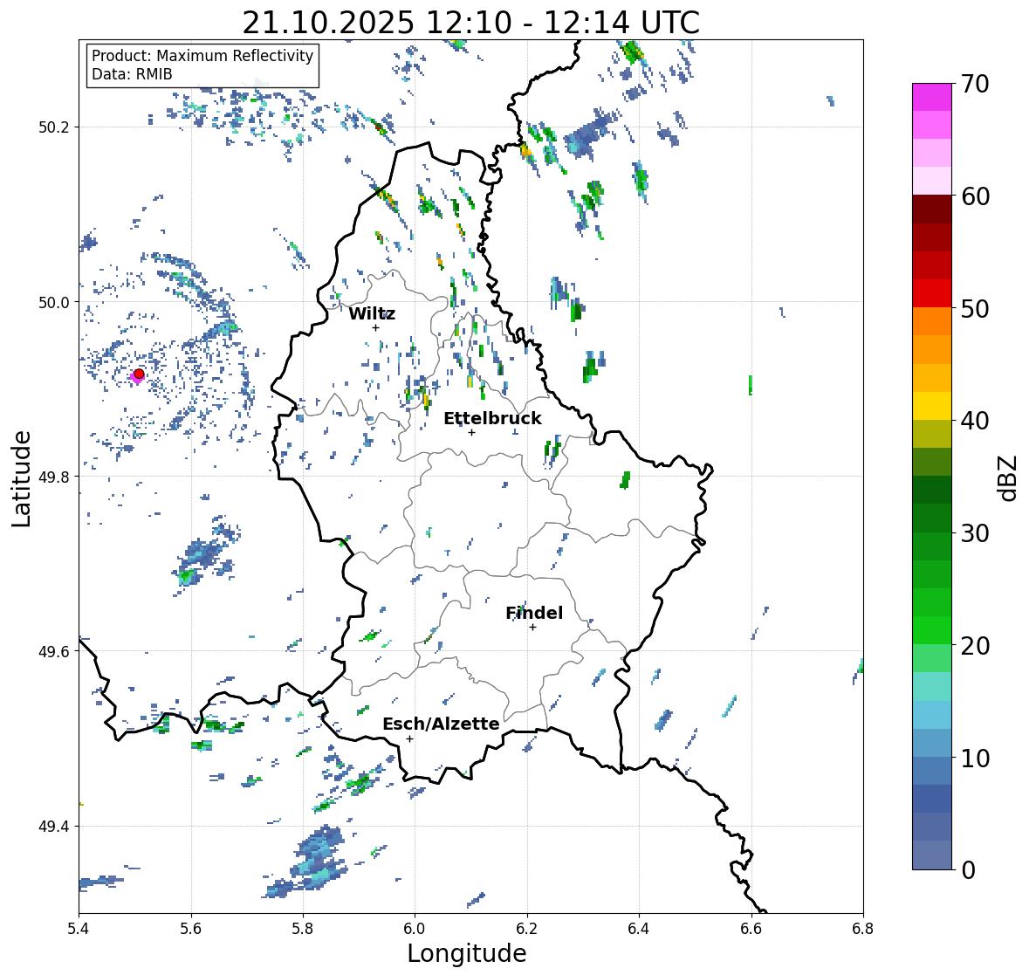Click the plus marker below Esch/Alzette
The image size is (1029, 975).
[409, 738]
